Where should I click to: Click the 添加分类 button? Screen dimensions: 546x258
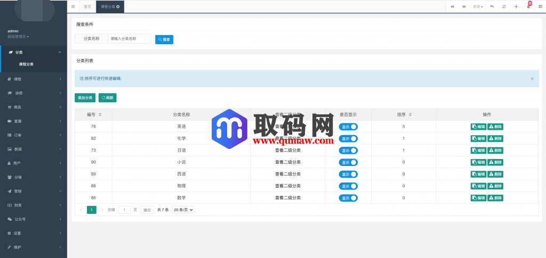click(x=85, y=98)
